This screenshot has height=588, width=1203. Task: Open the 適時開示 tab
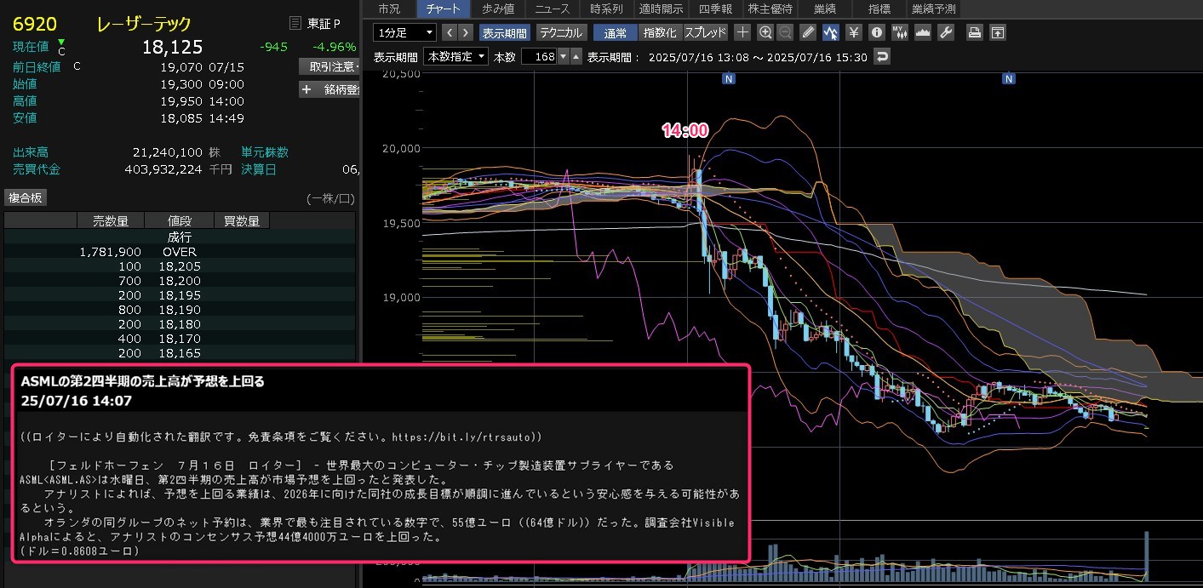(x=661, y=9)
